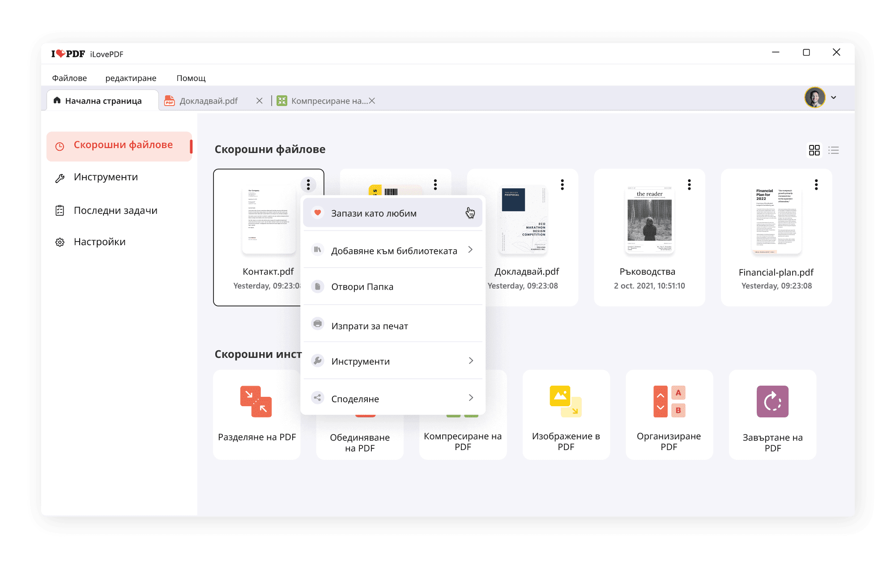
Task: Open Настройки in the sidebar
Action: tap(99, 242)
